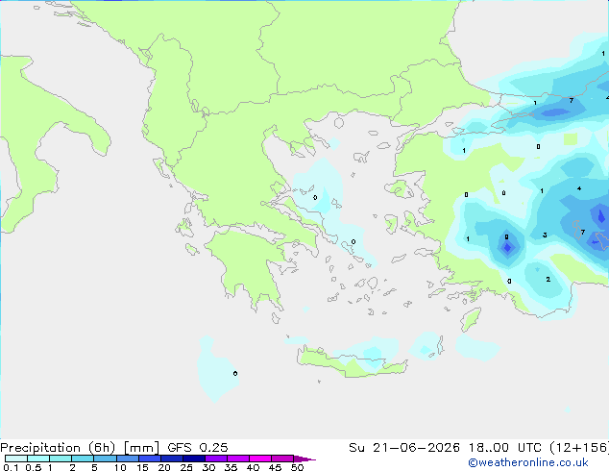This screenshot has width=609, height=471.
Task: Click the legend tick label '0.1'
Action: click(11, 467)
